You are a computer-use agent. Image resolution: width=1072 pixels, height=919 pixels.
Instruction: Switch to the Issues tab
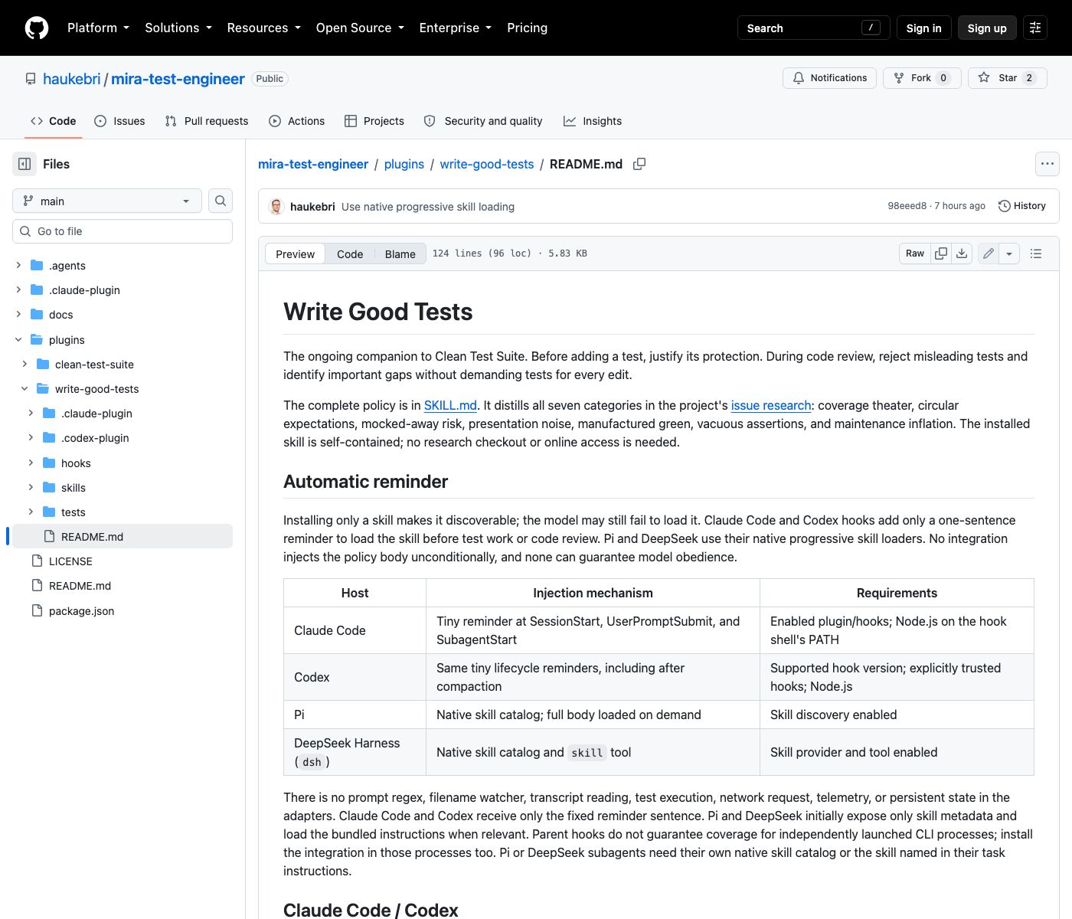(119, 121)
